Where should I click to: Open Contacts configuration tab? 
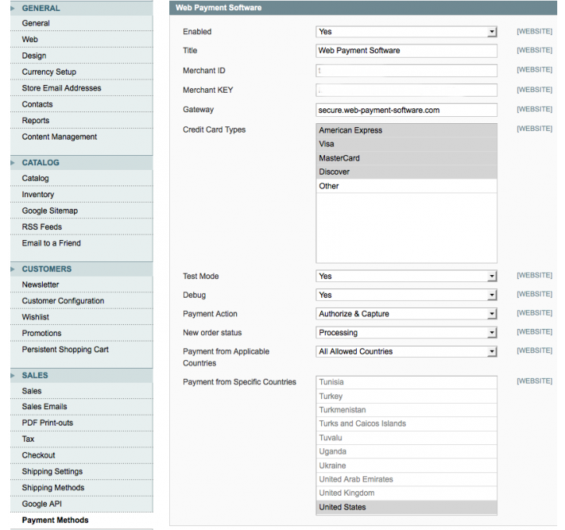point(81,104)
